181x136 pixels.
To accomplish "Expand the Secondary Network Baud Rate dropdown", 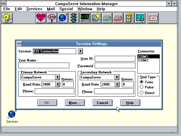I will click(117, 84).
